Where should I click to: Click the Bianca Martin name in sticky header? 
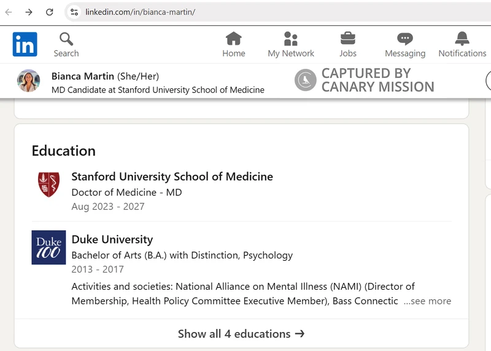point(83,76)
